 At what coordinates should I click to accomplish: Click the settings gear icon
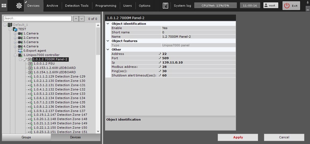tap(19, 6)
